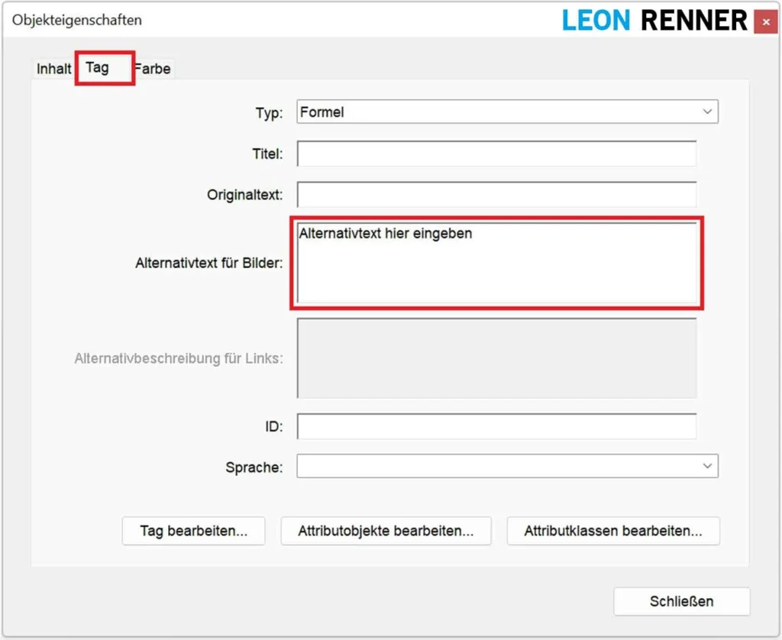Click the greyed-out Alternativbeschreibung für Links box

tap(496, 358)
